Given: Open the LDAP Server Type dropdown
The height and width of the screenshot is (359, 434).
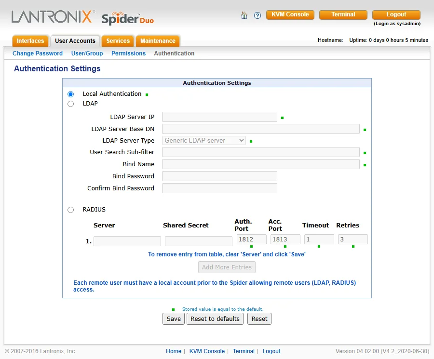Looking at the screenshot, I should coord(203,141).
